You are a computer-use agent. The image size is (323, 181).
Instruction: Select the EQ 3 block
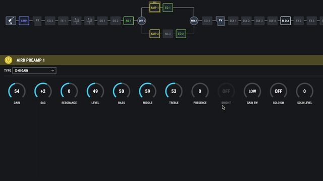coord(50,21)
